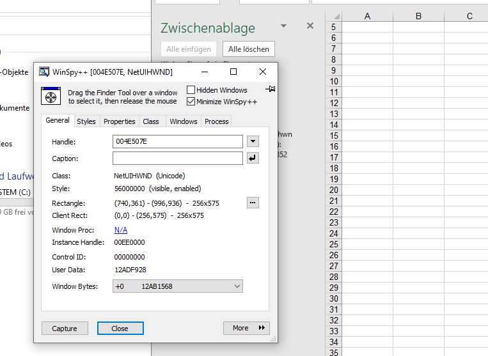The width and height of the screenshot is (488, 356).
Task: Click the Finder Tool crosshair icon in WinSpy++
Action: click(51, 96)
